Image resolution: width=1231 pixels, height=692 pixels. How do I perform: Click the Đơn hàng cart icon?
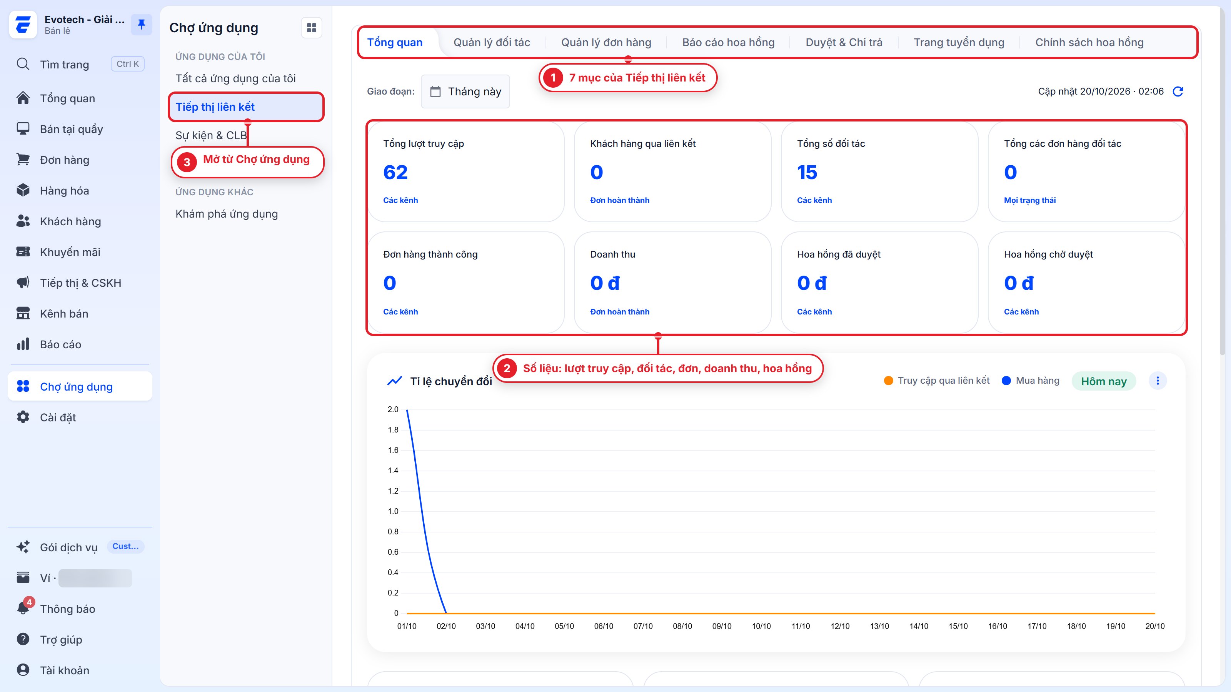(23, 160)
